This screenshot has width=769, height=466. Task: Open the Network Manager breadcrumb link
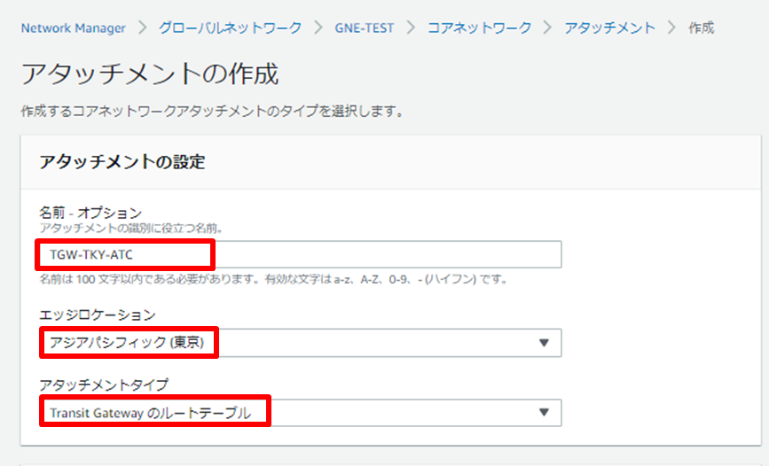[x=73, y=28]
